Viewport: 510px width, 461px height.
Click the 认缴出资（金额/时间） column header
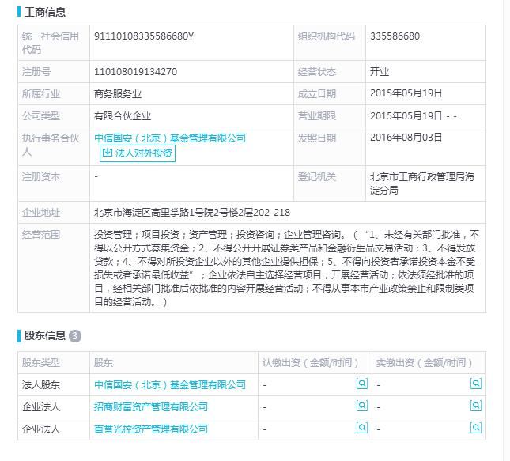[311, 363]
